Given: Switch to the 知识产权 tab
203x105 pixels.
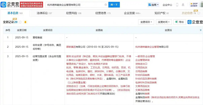Looking at the screenshot, I should tap(162, 13).
